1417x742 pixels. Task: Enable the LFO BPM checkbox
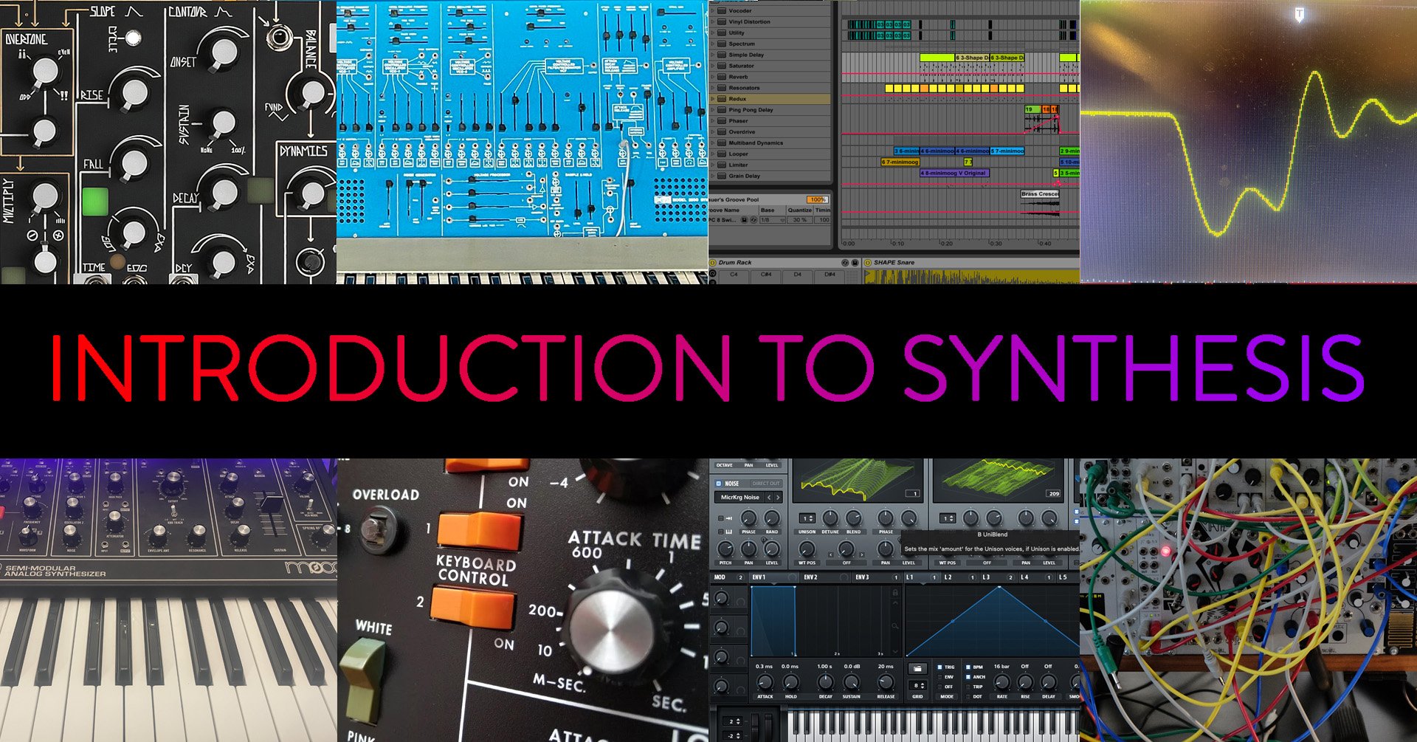coord(968,667)
